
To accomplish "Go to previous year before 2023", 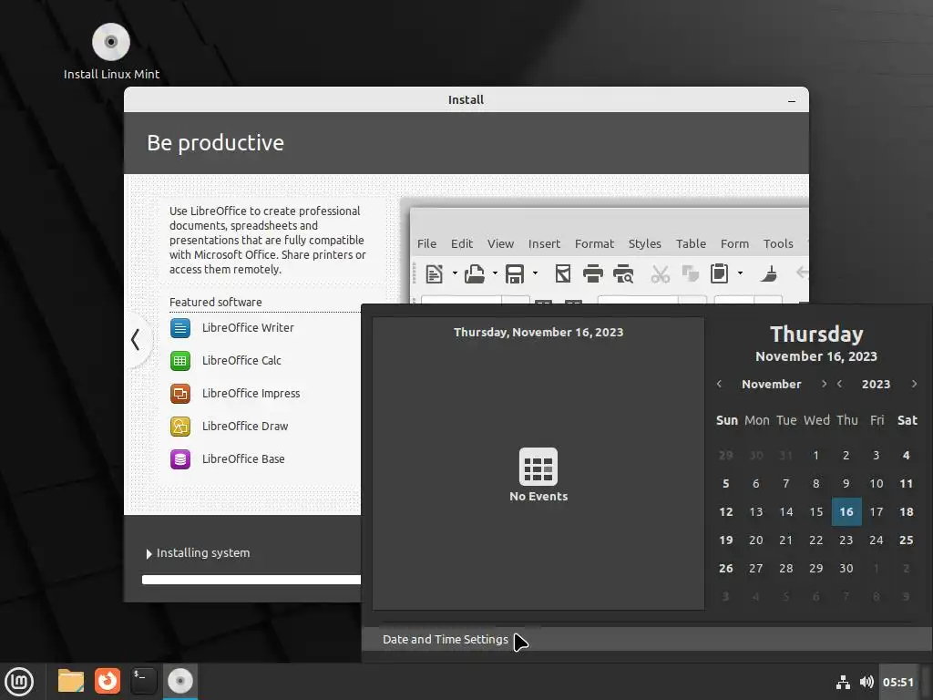I will point(839,384).
